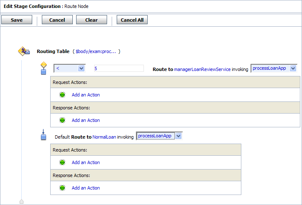The height and width of the screenshot is (205, 302).
Task: Open the NormalLoan service link
Action: click(104, 137)
